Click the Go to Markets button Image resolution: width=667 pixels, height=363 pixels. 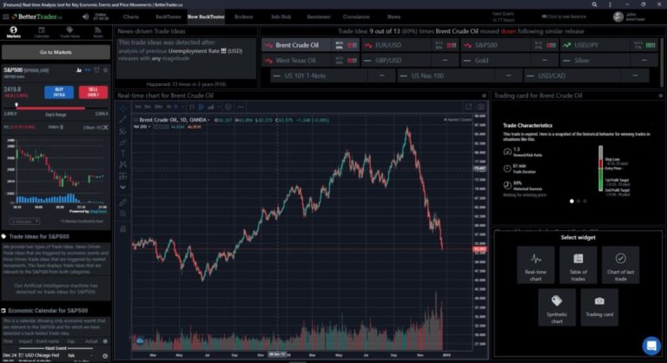click(56, 52)
